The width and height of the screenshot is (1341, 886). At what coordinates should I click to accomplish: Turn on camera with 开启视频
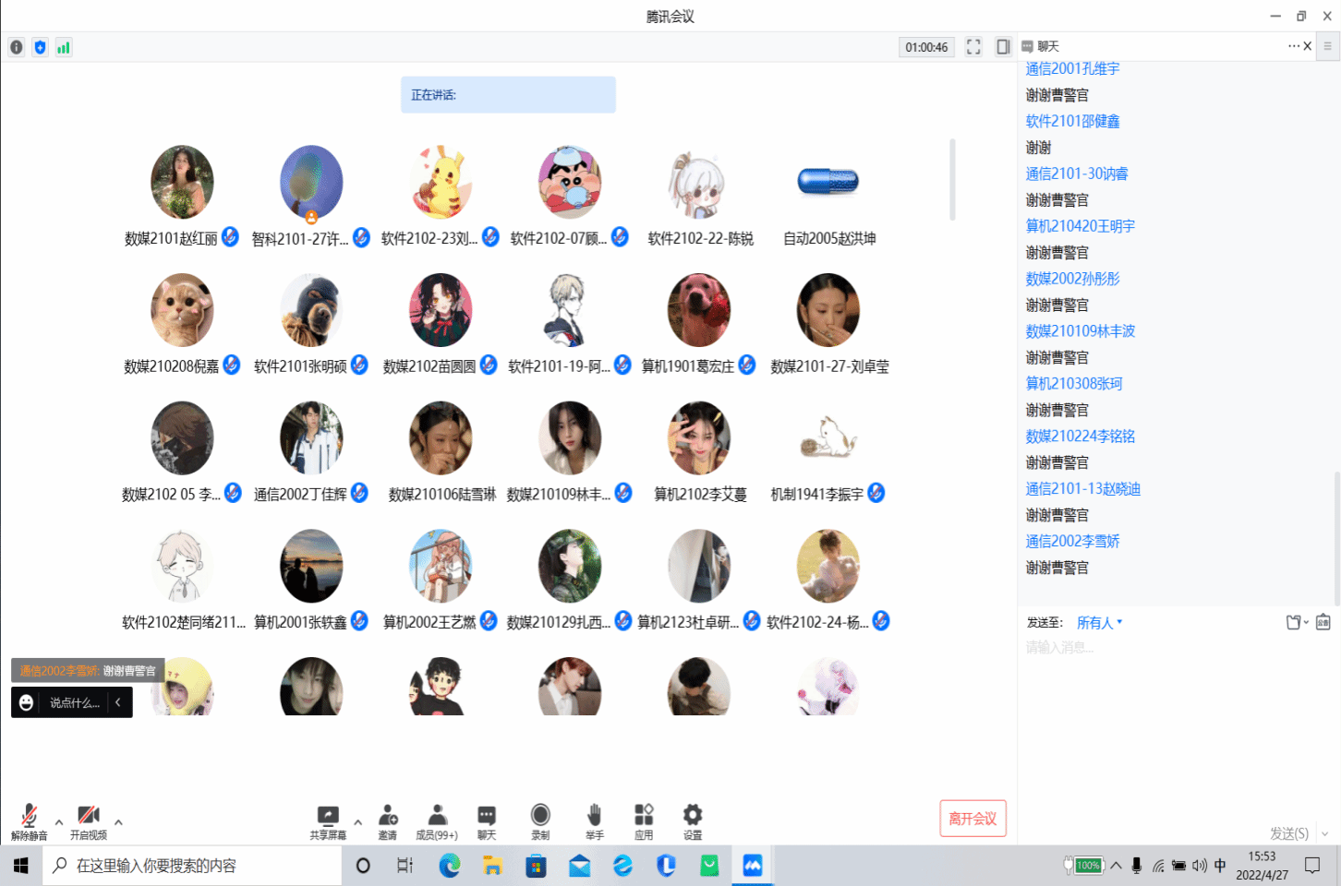click(x=89, y=821)
